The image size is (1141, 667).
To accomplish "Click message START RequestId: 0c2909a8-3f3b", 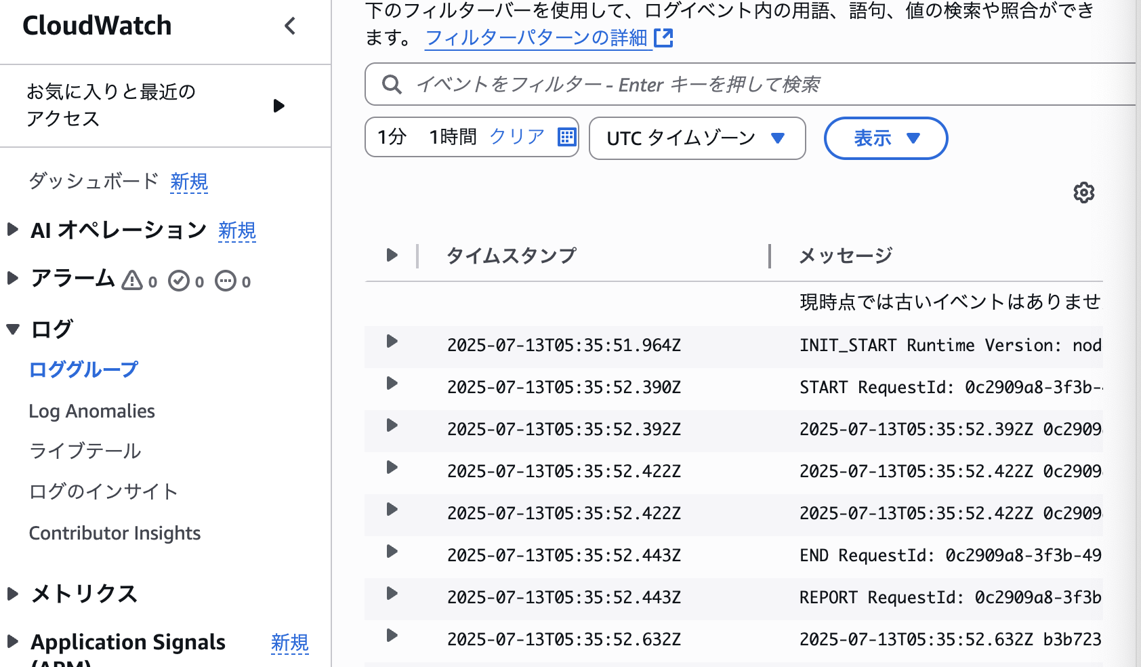I will click(x=951, y=387).
